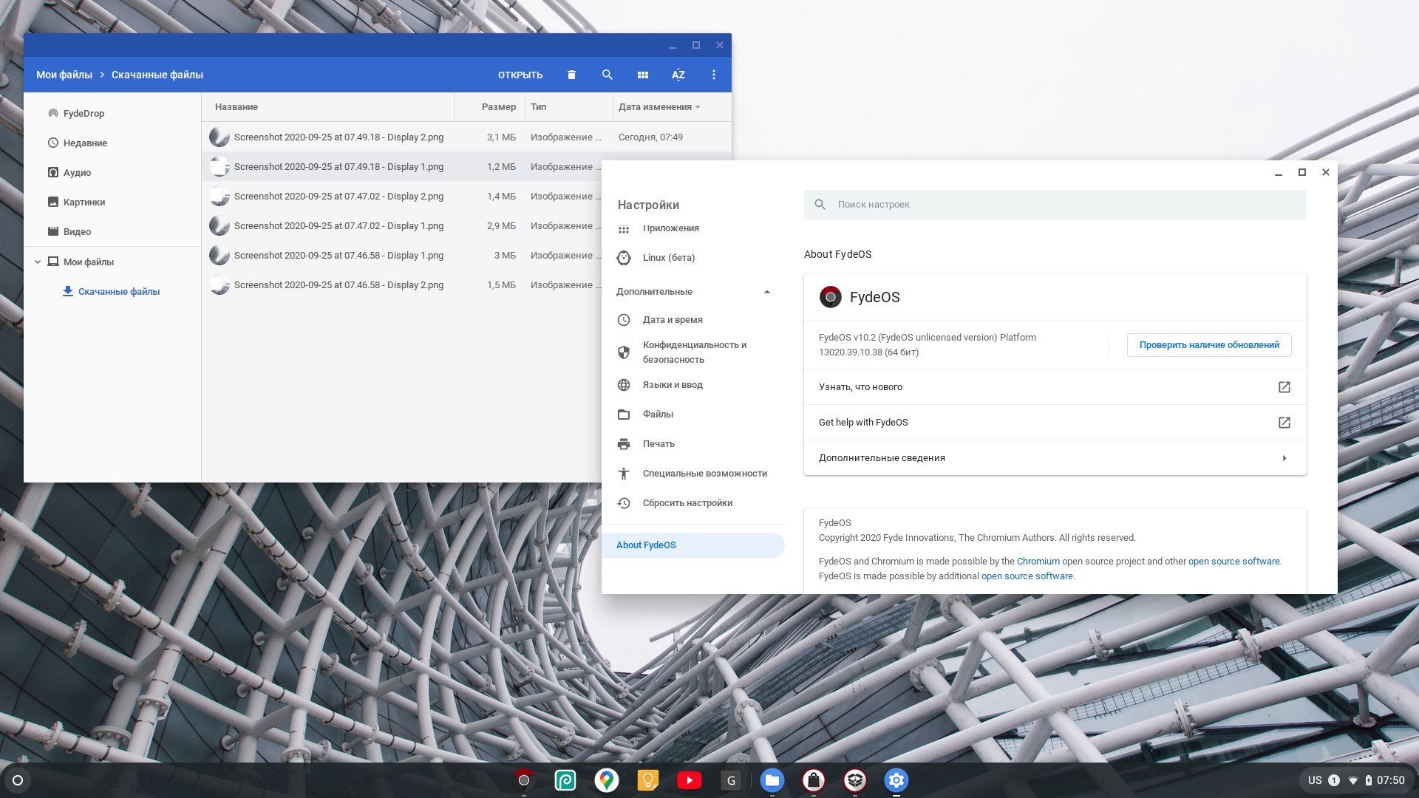1419x798 pixels.
Task: Open search in the Files window
Action: point(607,75)
